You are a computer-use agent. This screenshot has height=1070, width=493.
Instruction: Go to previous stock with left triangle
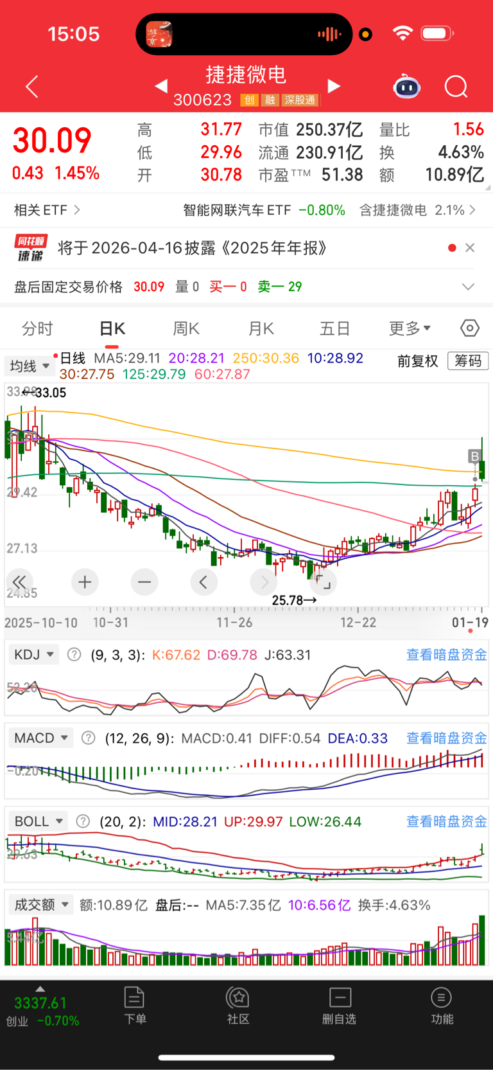click(161, 86)
